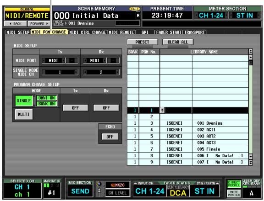Click the GLOBAL MIDI/REMOTE function title

pyautogui.click(x=27, y=14)
